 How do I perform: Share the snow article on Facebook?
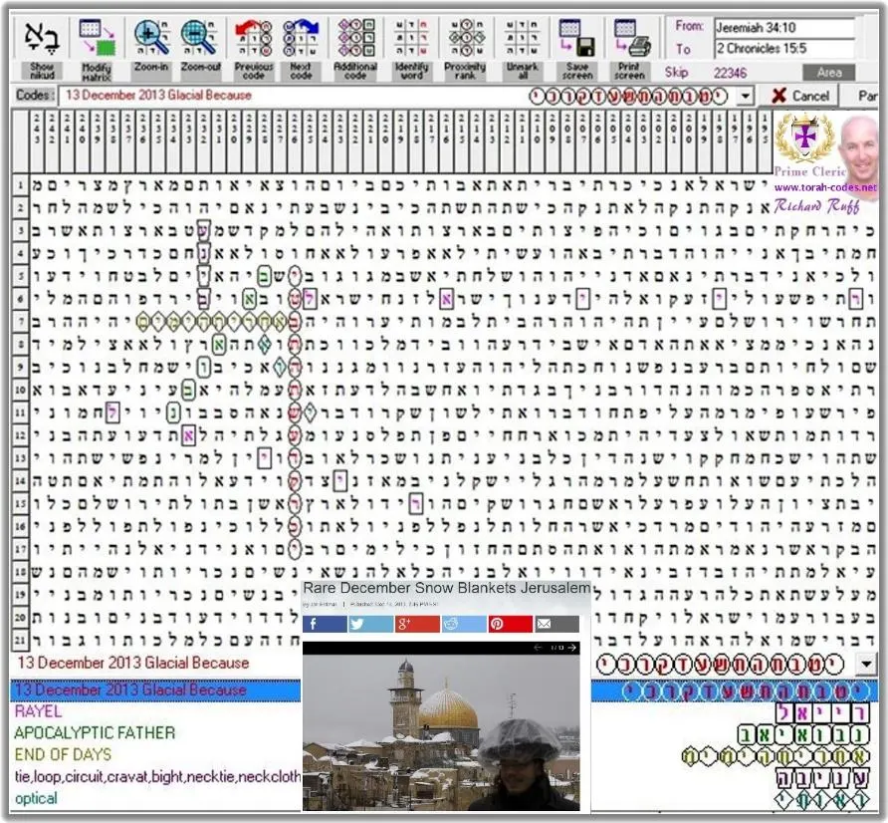click(x=325, y=624)
